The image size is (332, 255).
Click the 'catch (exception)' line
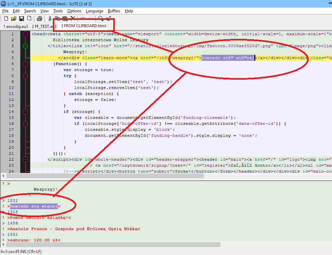[x=91, y=94]
